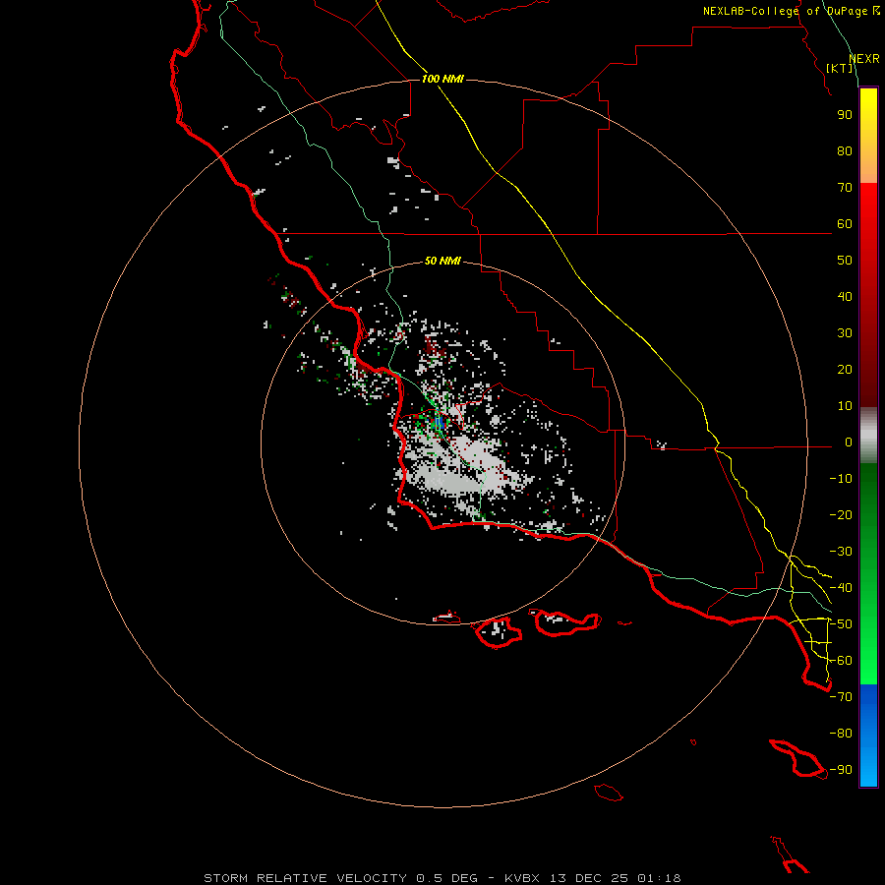Image resolution: width=885 pixels, height=885 pixels.
Task: Click the positive 10 scale value
Action: 845,406
